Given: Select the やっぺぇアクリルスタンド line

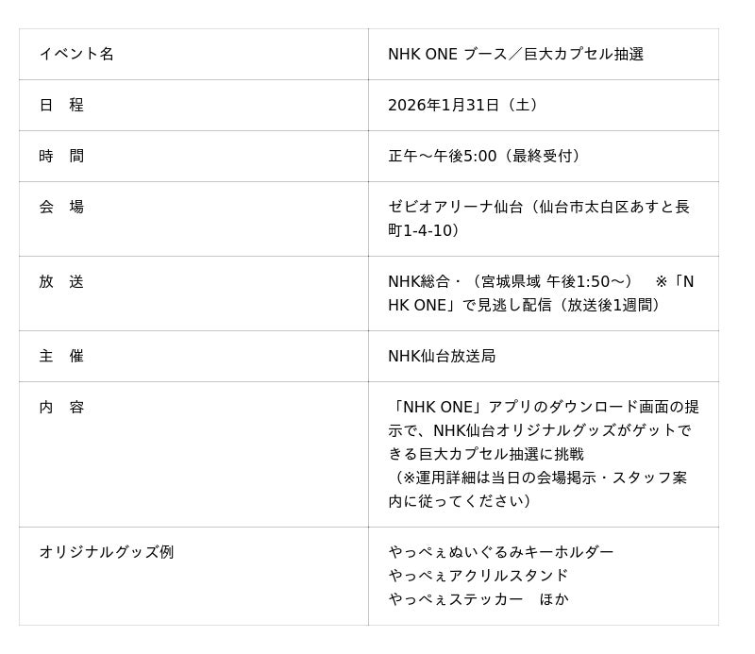Looking at the screenshot, I should click(478, 576).
